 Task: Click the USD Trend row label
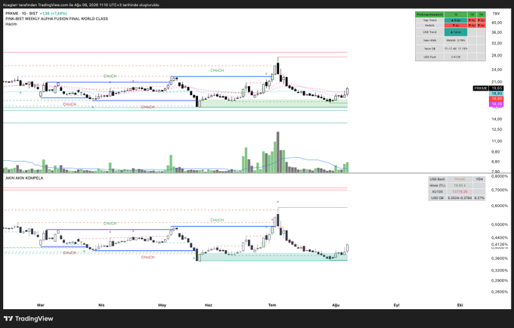pyautogui.click(x=429, y=32)
